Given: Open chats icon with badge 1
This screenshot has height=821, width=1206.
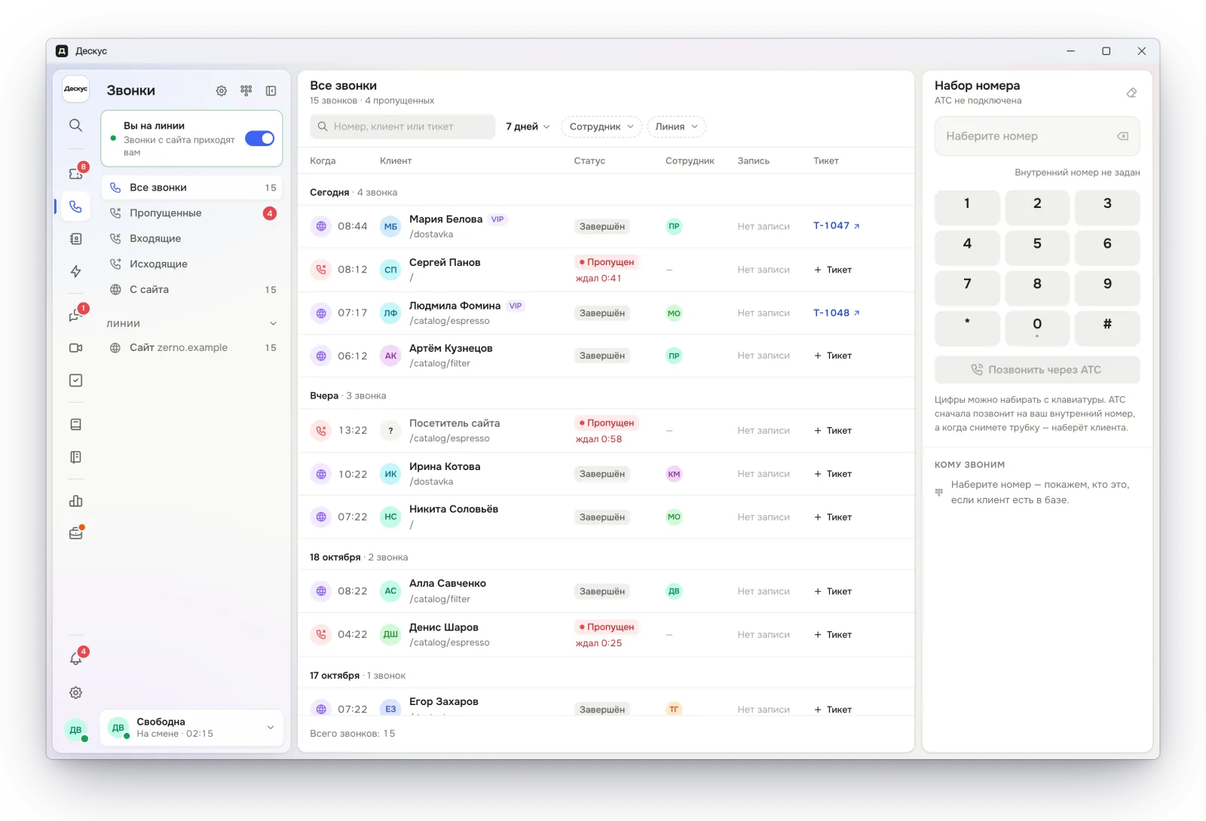Looking at the screenshot, I should pyautogui.click(x=75, y=316).
